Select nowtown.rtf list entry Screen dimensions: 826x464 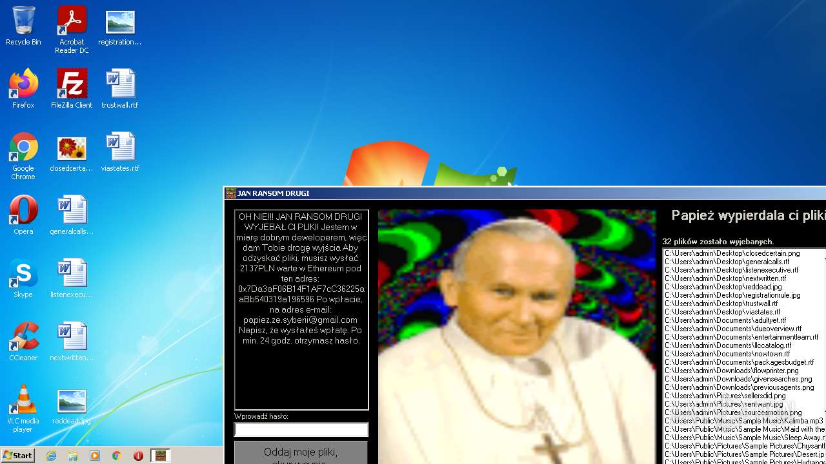coord(727,354)
